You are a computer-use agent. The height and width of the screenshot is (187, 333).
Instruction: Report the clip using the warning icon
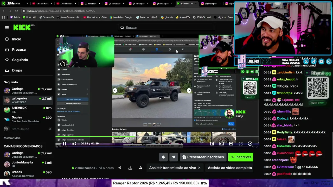point(140,168)
